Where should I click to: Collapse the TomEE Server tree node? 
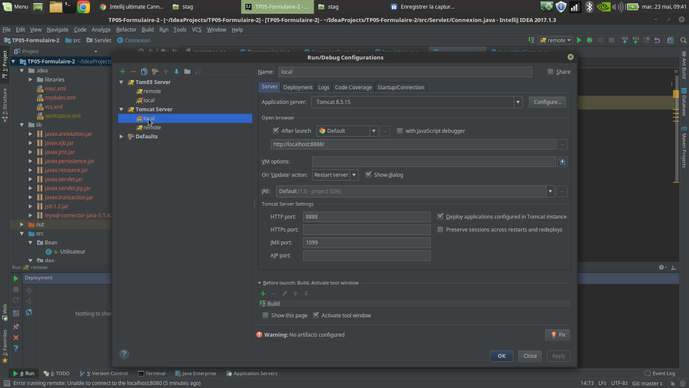121,82
